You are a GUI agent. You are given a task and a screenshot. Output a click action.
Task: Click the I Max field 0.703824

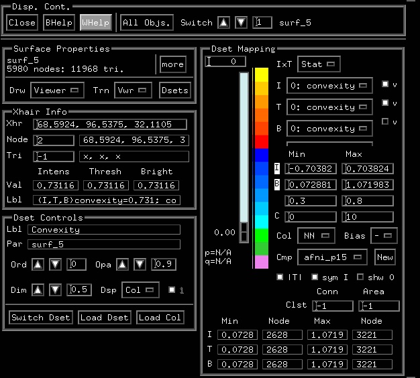click(x=368, y=168)
